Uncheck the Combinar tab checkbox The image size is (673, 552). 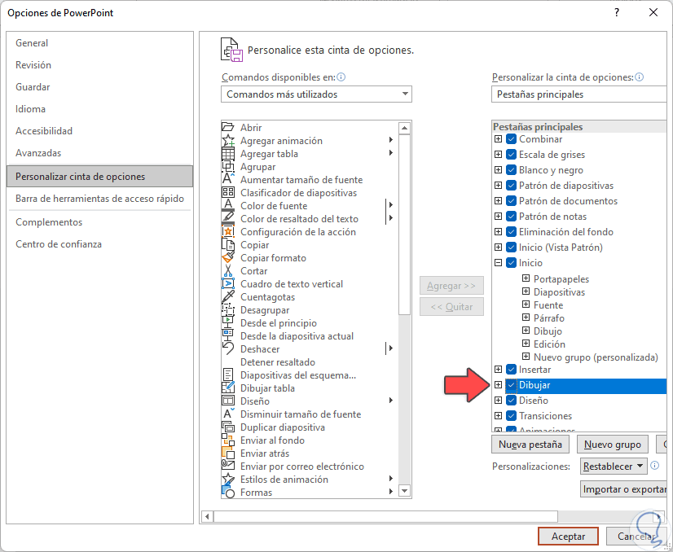click(511, 139)
